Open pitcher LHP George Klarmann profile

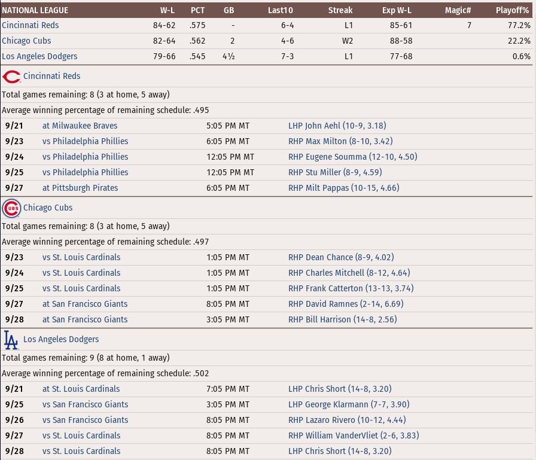coord(349,404)
